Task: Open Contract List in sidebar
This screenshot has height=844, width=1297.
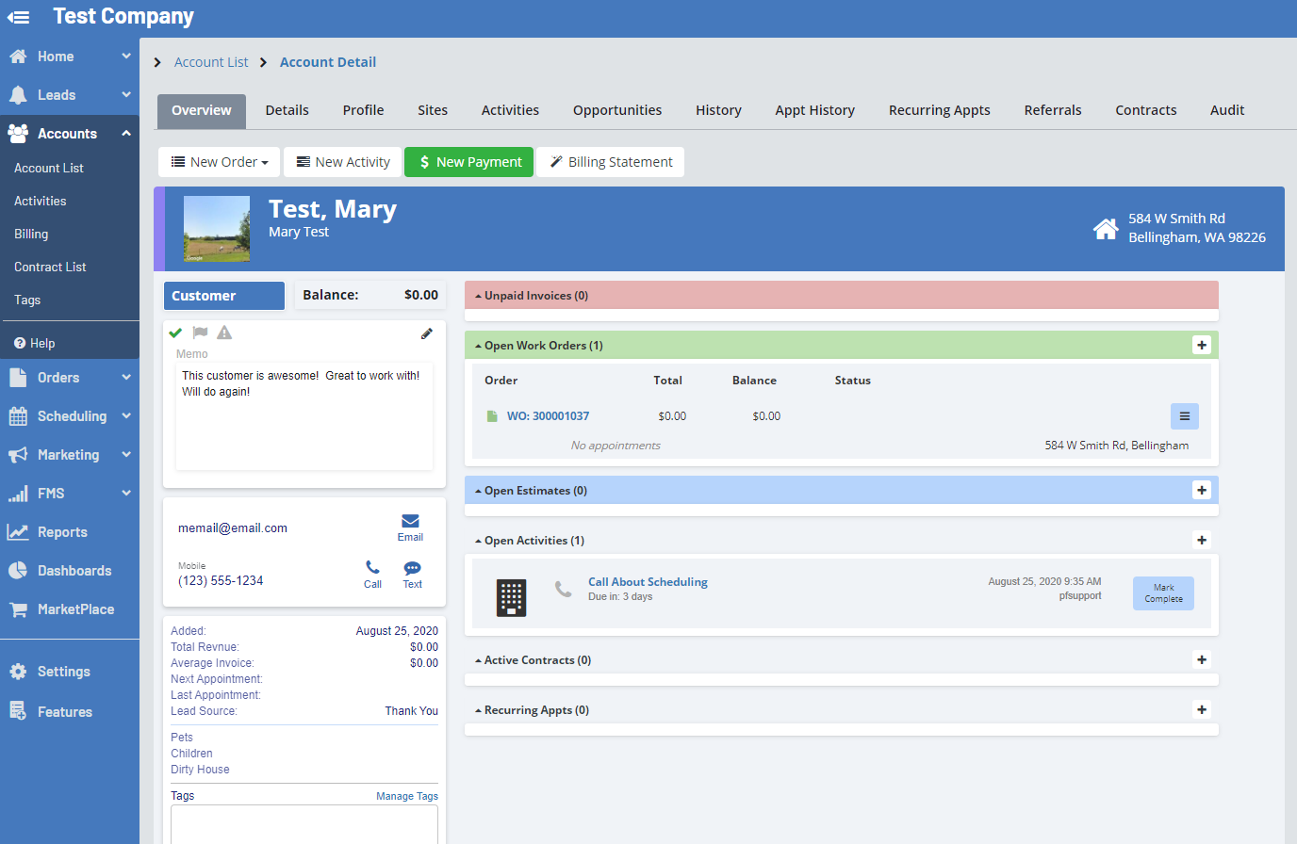Action: [50, 268]
